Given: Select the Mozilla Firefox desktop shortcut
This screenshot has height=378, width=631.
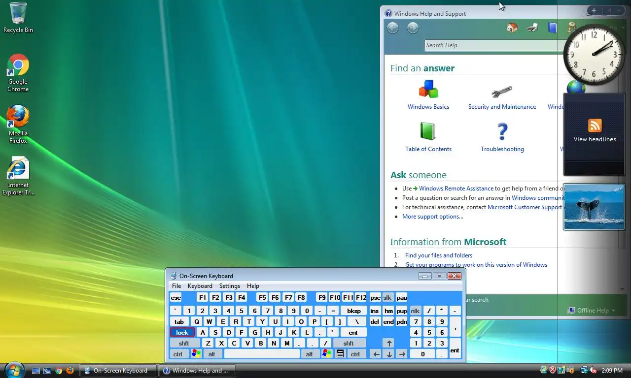Looking at the screenshot, I should [x=18, y=124].
